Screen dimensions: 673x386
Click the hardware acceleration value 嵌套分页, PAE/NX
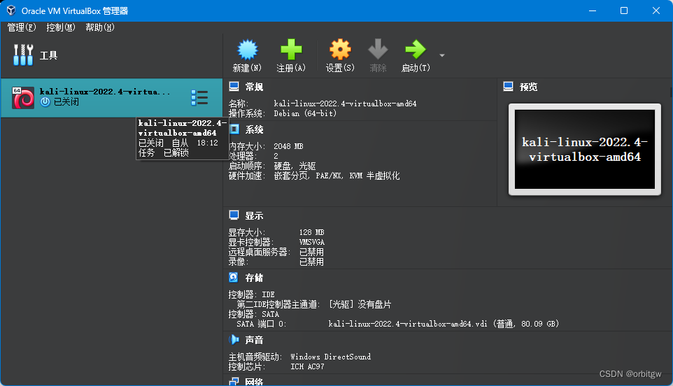337,176
